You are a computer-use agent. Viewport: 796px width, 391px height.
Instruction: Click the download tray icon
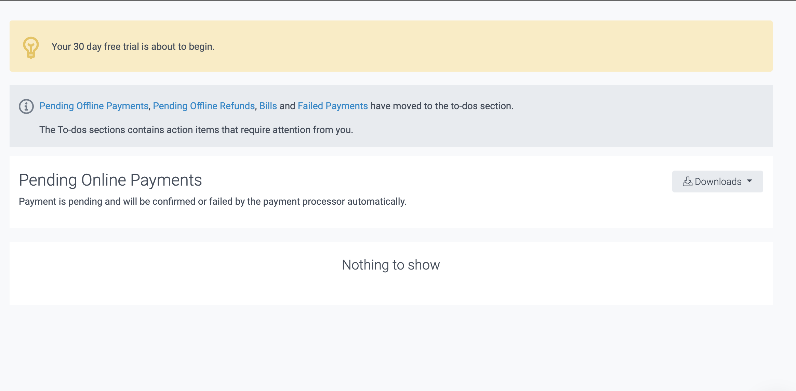pos(687,182)
